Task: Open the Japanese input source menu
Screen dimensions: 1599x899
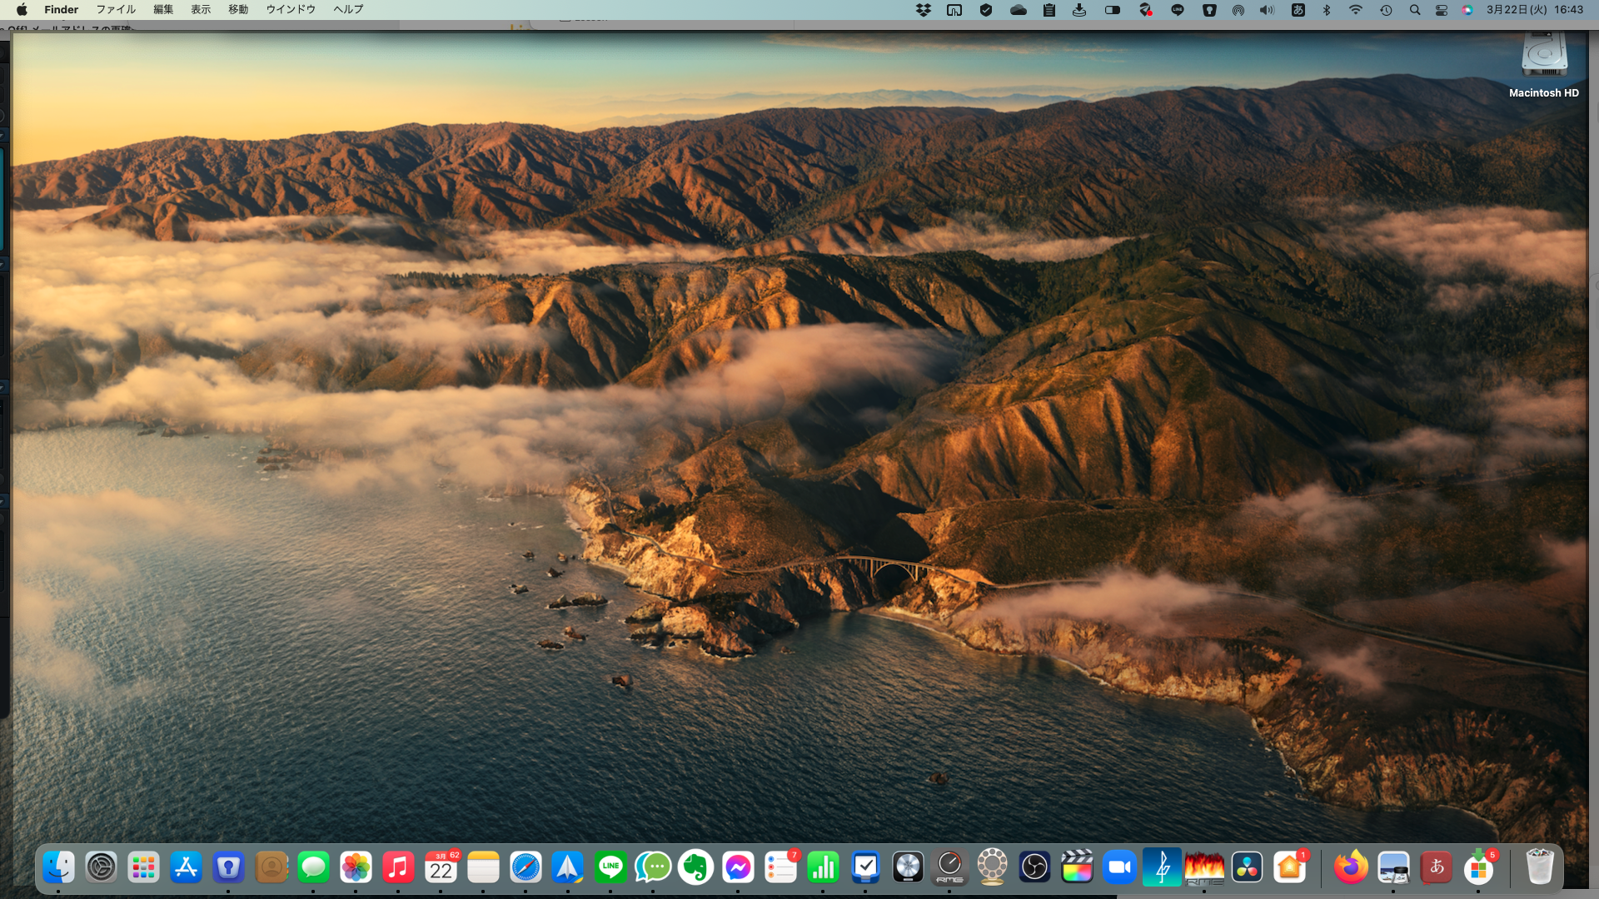Action: point(1298,10)
